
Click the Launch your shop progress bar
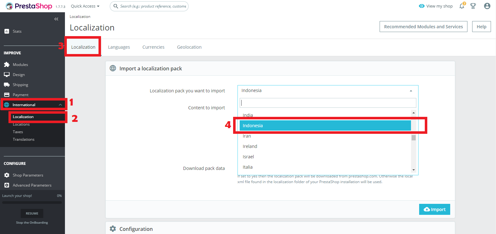32,203
